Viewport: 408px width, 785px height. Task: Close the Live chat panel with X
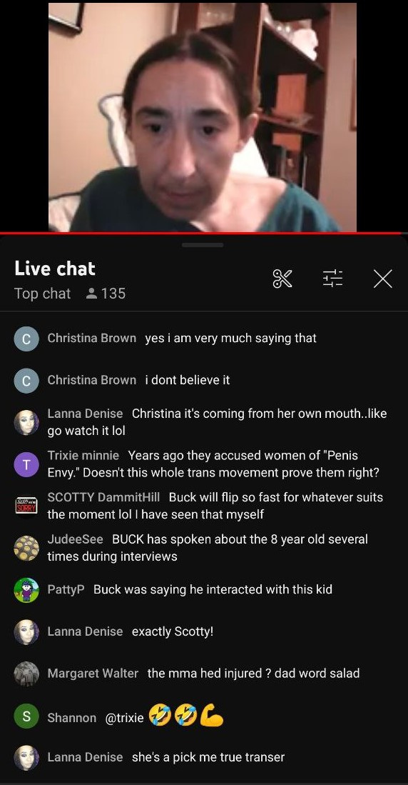[382, 279]
